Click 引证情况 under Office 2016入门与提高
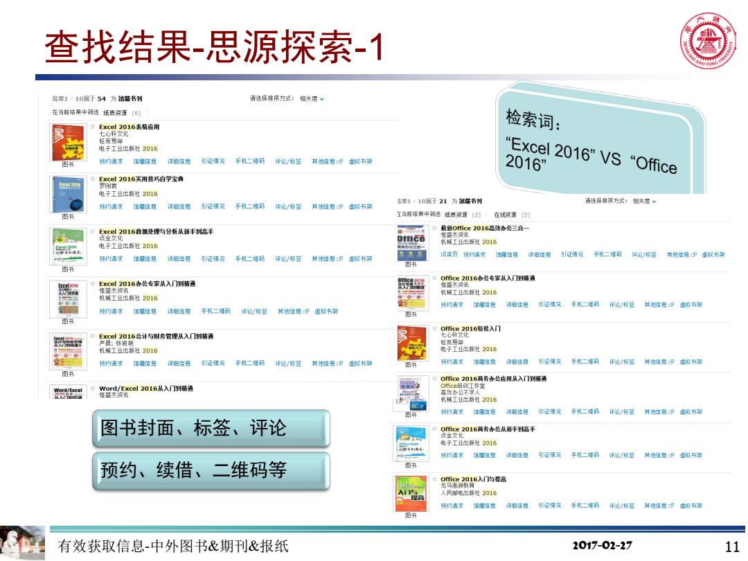The image size is (748, 561). (x=549, y=506)
